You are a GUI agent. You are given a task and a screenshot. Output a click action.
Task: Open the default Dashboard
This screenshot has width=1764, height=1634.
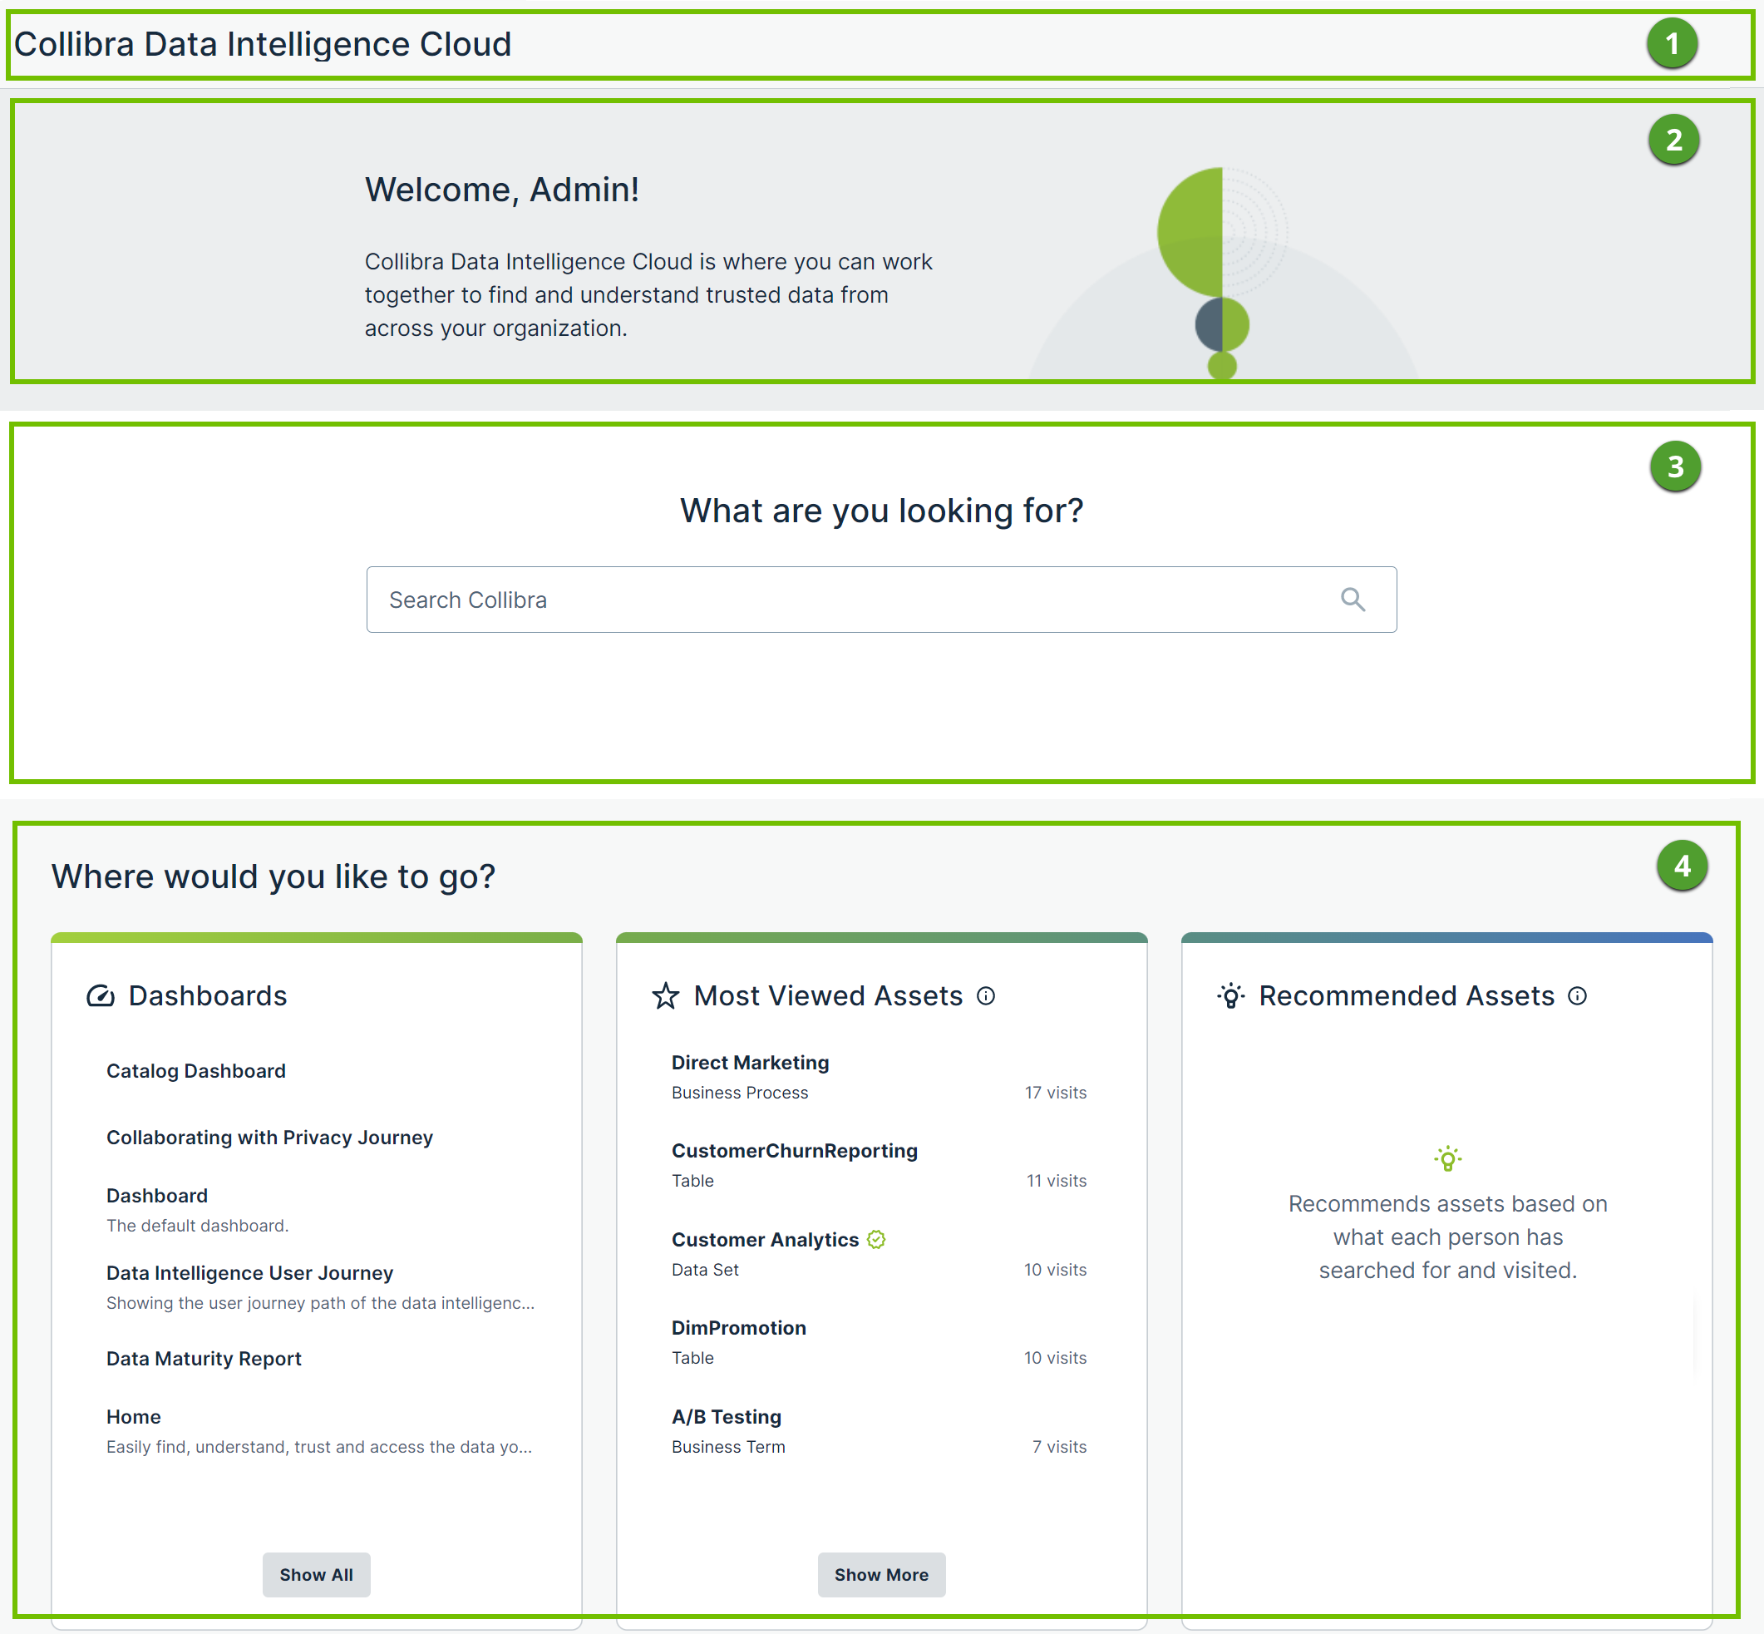click(157, 1196)
